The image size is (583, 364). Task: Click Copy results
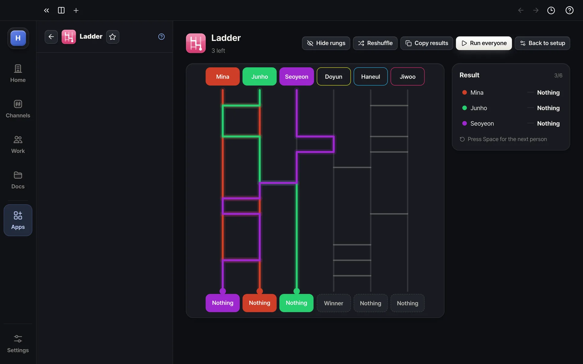pos(427,43)
